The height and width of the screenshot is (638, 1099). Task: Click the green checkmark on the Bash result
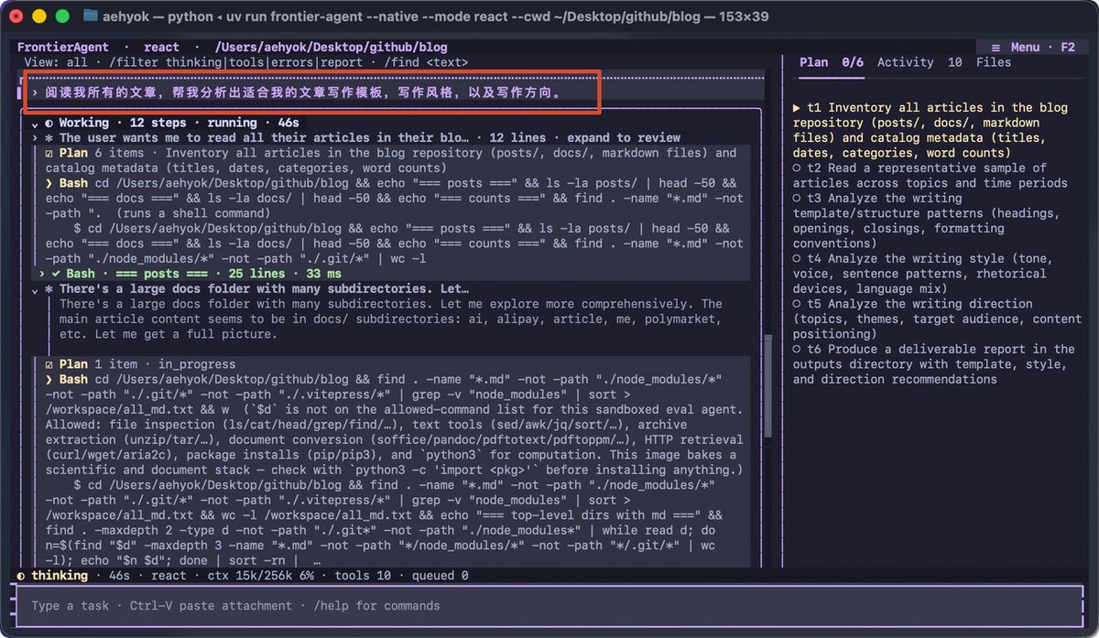56,274
